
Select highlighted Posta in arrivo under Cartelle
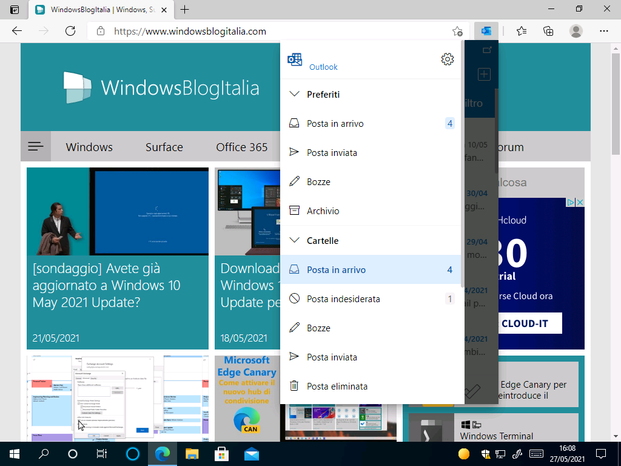click(x=371, y=270)
